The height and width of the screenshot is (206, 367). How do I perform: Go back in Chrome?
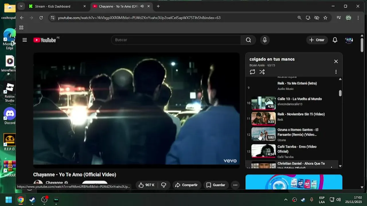coord(22,18)
